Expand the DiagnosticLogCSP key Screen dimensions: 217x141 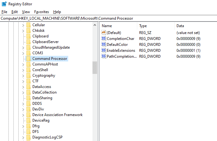coord(23,138)
